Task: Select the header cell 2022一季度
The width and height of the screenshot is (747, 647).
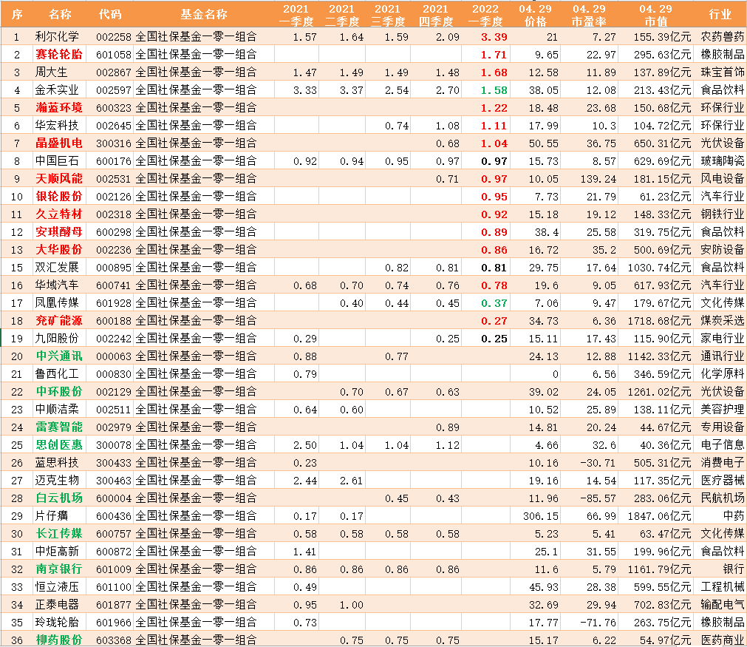Action: pos(485,15)
